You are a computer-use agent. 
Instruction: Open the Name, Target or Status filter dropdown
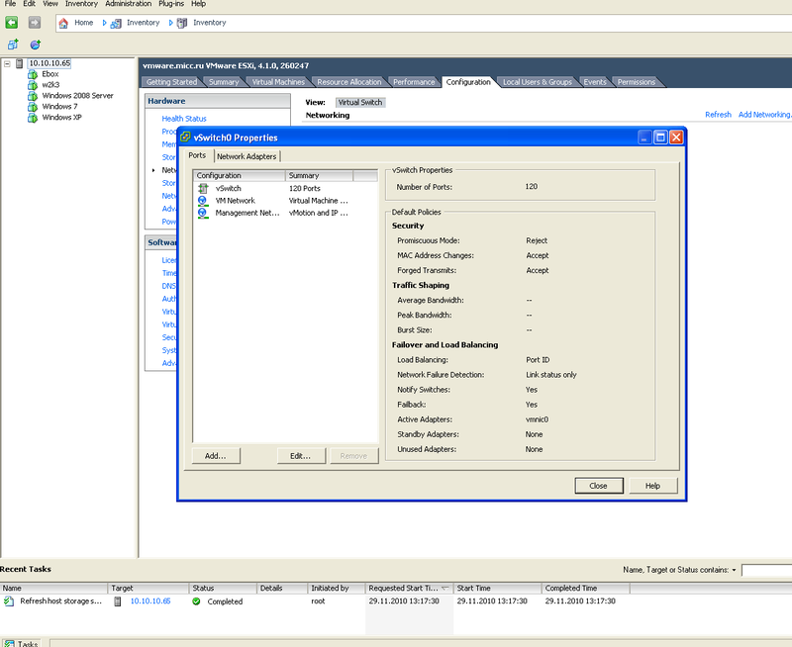[734, 570]
